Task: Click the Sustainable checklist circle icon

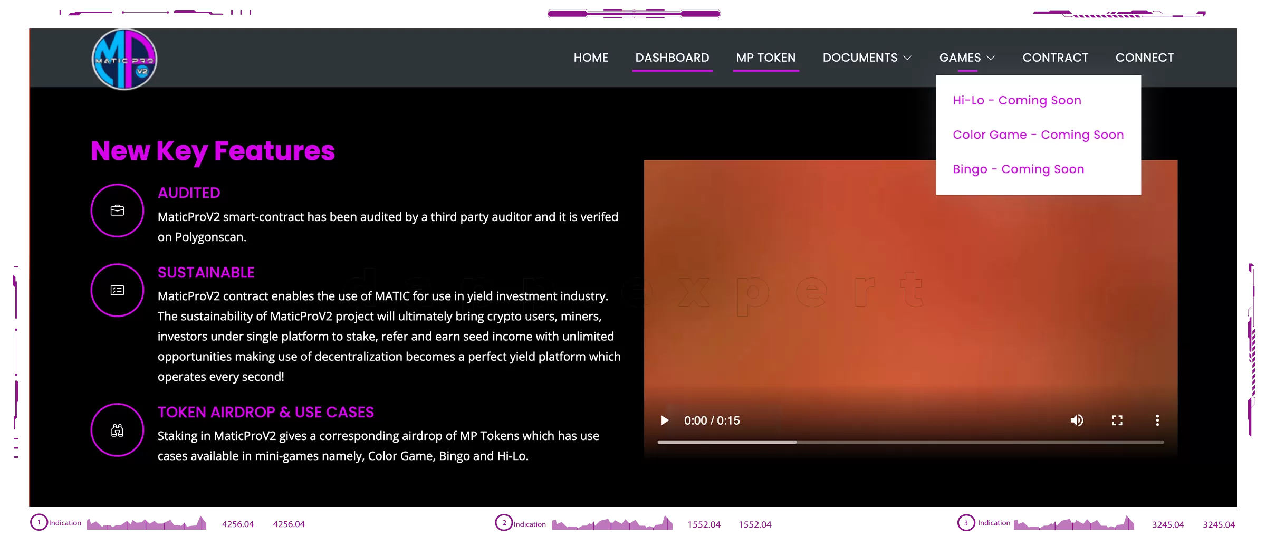Action: 117,290
